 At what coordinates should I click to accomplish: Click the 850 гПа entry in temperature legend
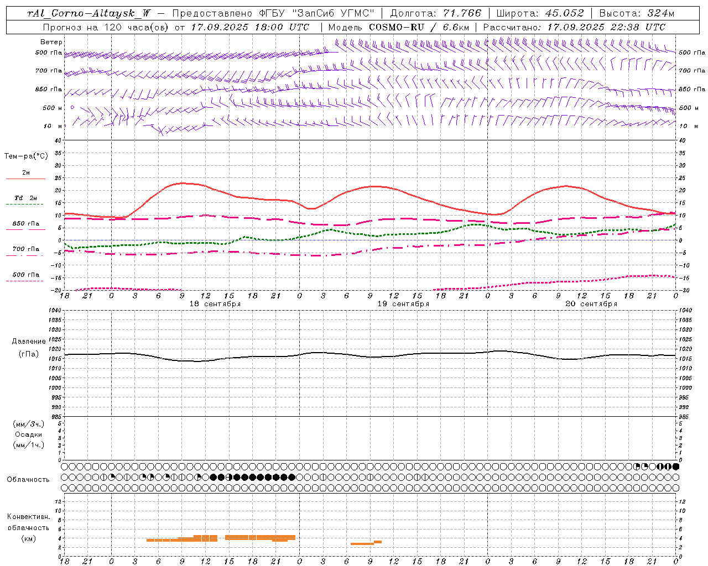pos(25,224)
